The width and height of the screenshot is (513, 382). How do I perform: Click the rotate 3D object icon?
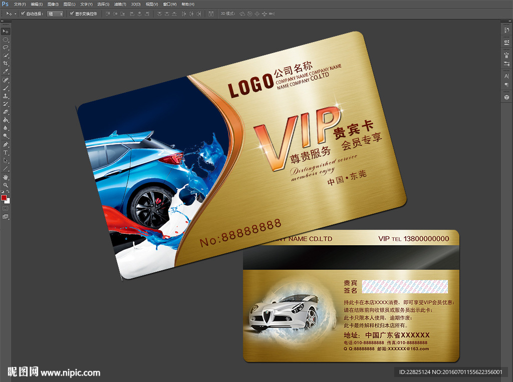pyautogui.click(x=242, y=14)
